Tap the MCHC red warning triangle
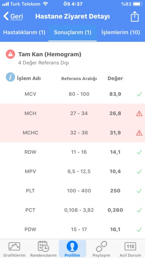Image resolution: width=145 pixels, height=258 pixels. tap(139, 132)
